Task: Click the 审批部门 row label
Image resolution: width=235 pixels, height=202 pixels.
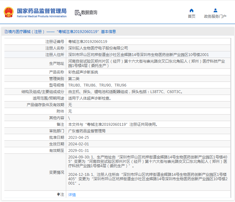Action: pyautogui.click(x=57, y=131)
